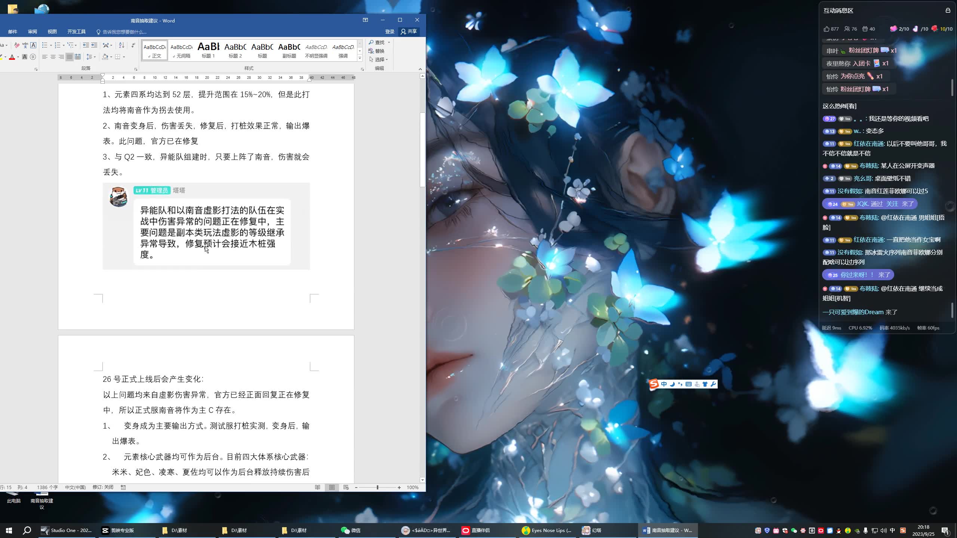Viewport: 957px width, 538px height.
Task: Move the zoom slider handle in status bar
Action: (378, 487)
